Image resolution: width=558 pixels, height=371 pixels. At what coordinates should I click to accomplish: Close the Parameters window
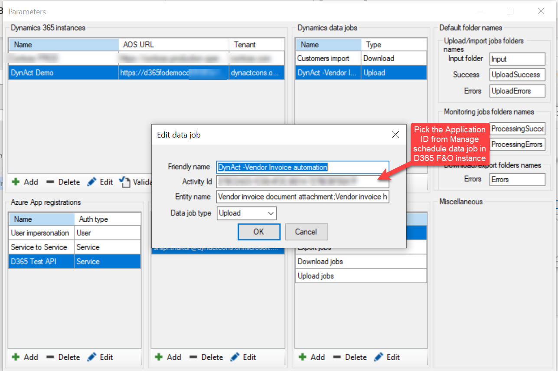541,11
